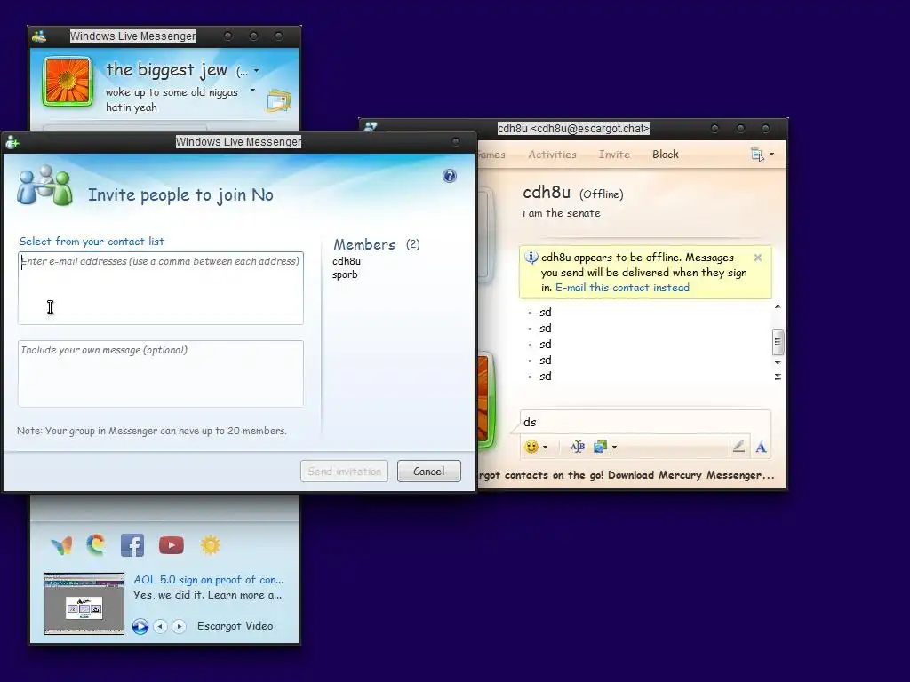Open the email inbox envelope icon
Viewport: 910px width, 682px height.
[279, 101]
